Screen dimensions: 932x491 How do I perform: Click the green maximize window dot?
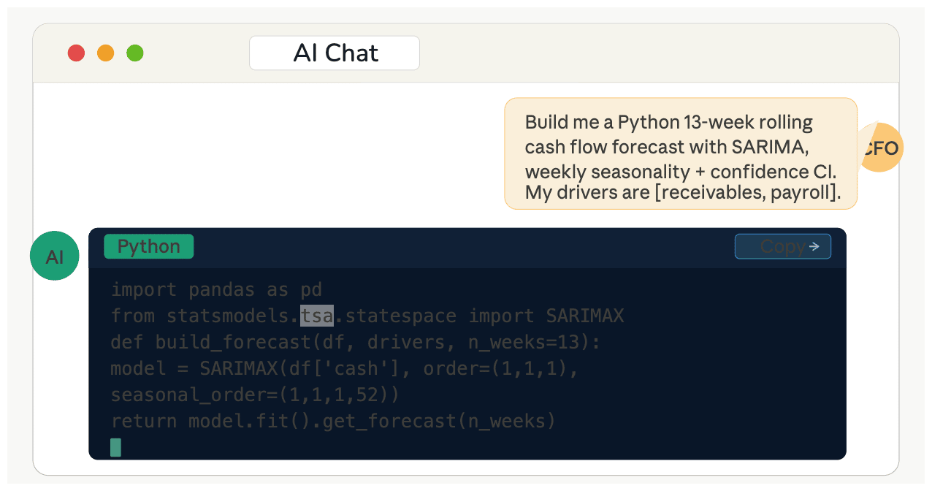click(x=135, y=53)
